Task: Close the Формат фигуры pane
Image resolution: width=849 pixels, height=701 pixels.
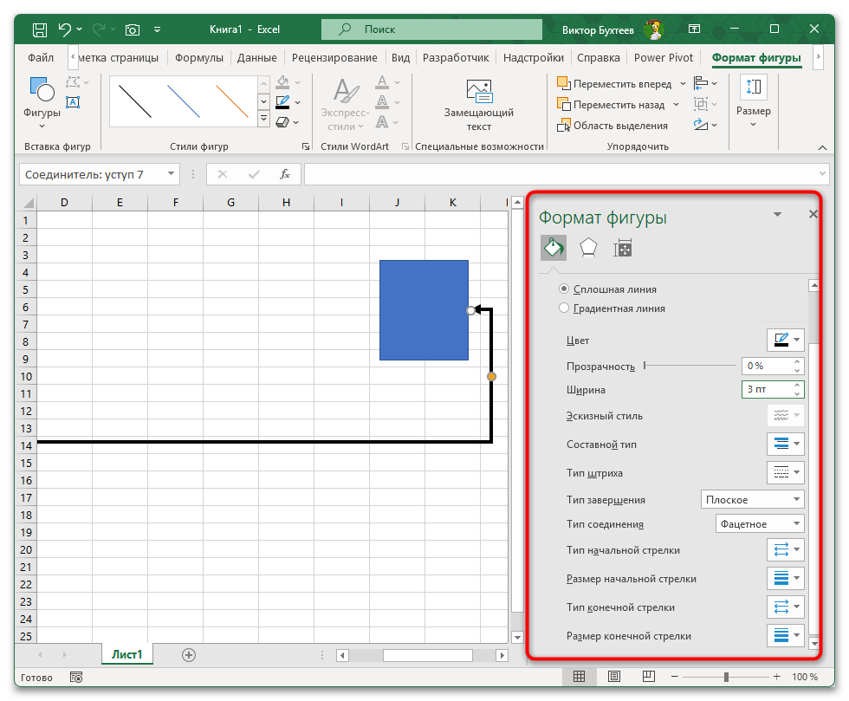Action: click(x=813, y=215)
